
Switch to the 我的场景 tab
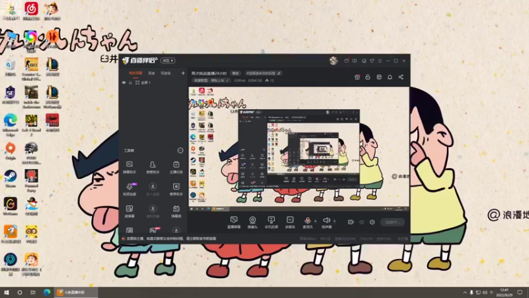136,73
